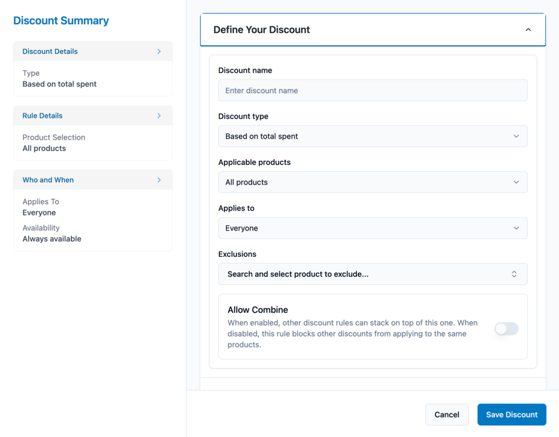The height and width of the screenshot is (437, 559).
Task: Click the 'Always available' summary value
Action: 52,239
